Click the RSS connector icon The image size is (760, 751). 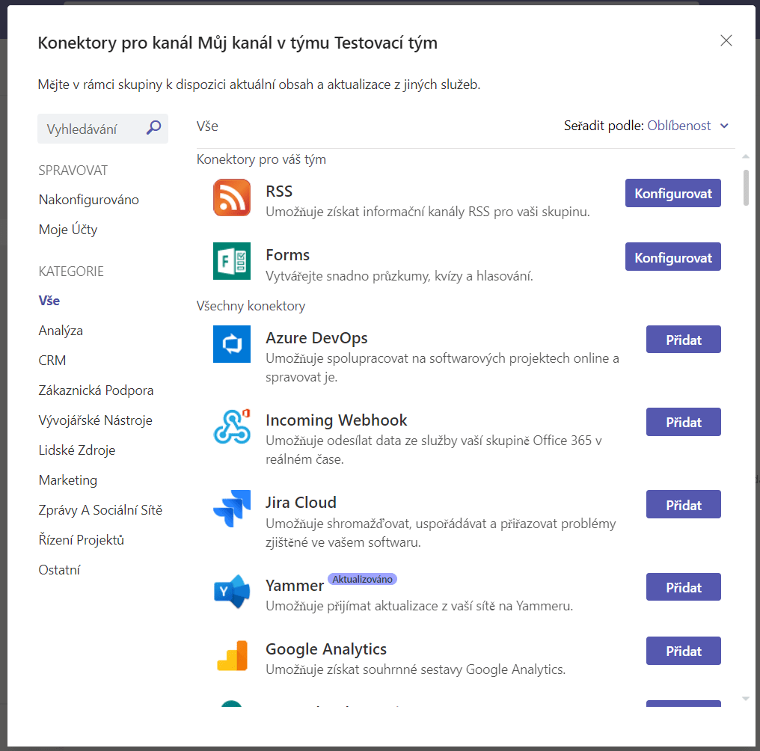[232, 197]
